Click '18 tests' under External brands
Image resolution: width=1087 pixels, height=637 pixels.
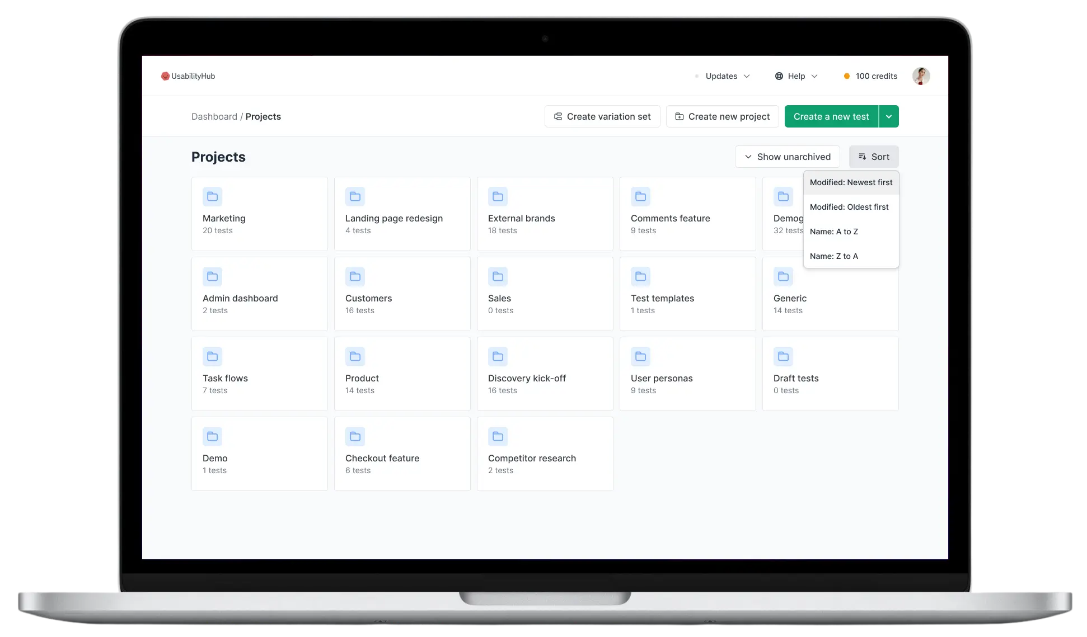pyautogui.click(x=503, y=230)
